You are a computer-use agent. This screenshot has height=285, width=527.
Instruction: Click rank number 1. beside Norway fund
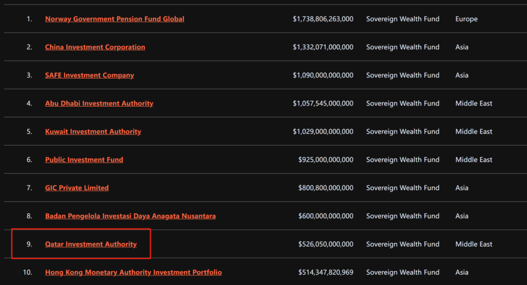pos(30,19)
